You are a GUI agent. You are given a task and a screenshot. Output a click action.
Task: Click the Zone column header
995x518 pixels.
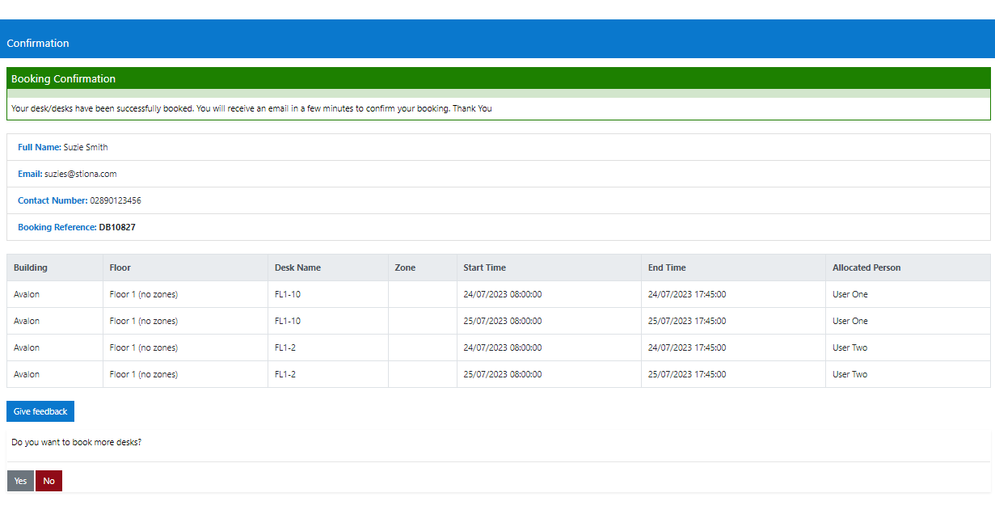405,267
